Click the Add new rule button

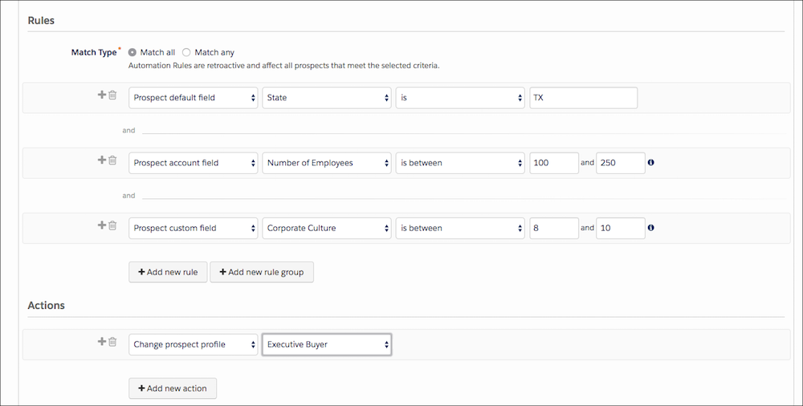168,272
